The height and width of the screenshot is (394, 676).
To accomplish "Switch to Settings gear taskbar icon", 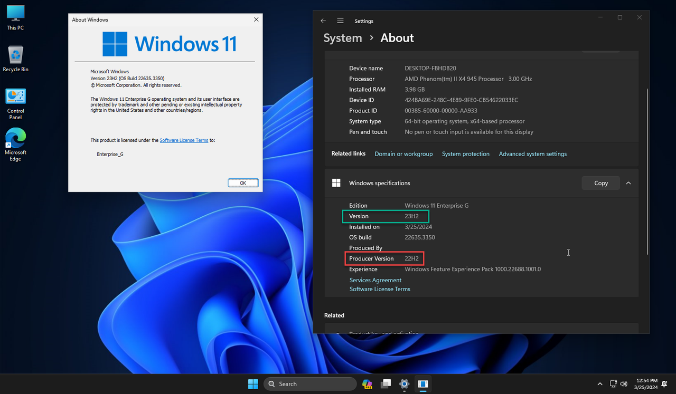I will [405, 384].
